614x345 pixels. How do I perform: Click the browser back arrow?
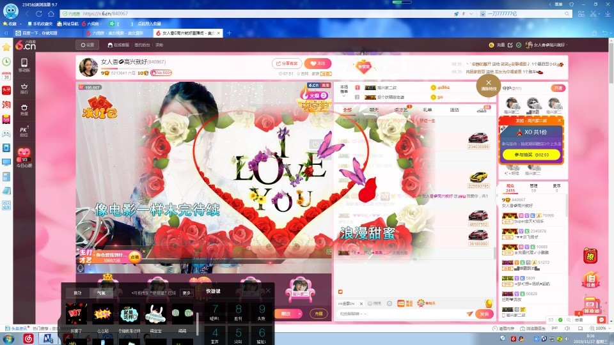(x=28, y=13)
